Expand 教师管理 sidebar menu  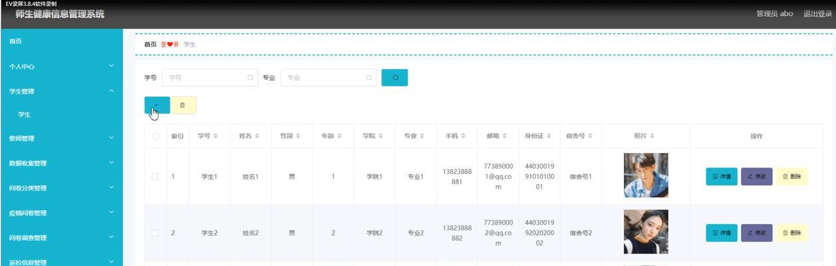[x=61, y=138]
